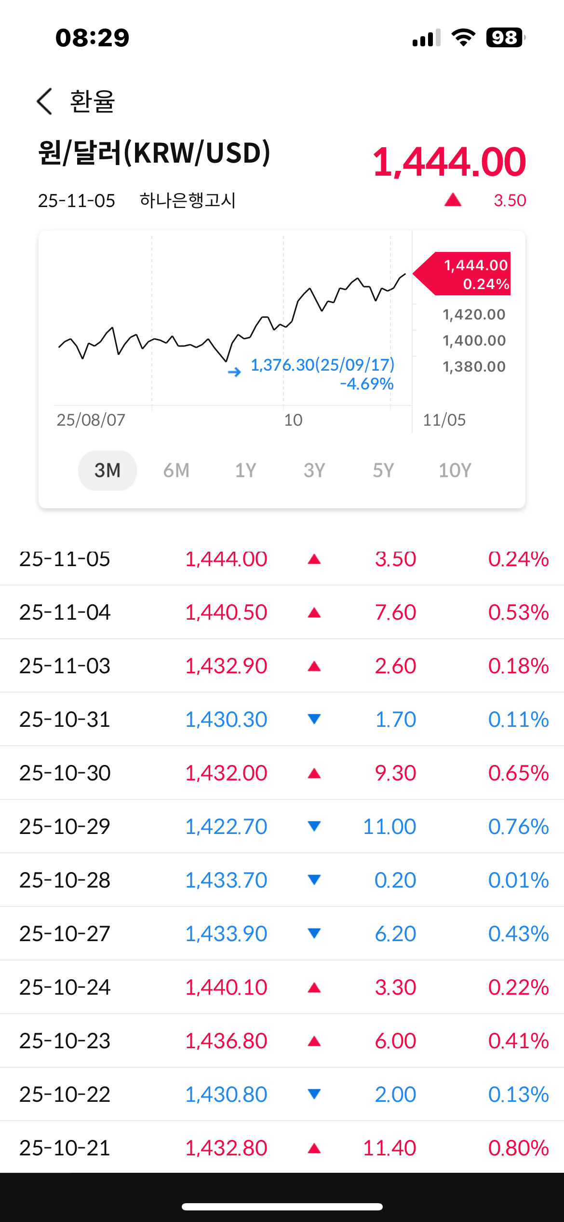Tap the up triangle in 25-11-04 row
Screen dimensions: 564x1222
coord(314,612)
